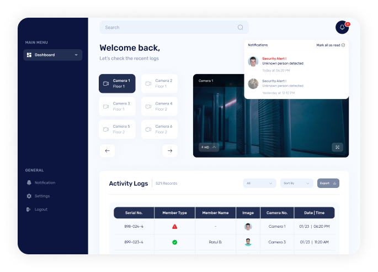
Task: Change the F HD video quality selector
Action: tap(209, 147)
